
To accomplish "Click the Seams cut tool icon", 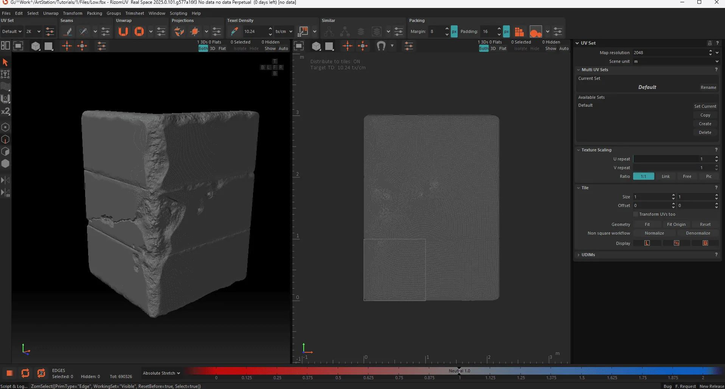I will [x=68, y=31].
